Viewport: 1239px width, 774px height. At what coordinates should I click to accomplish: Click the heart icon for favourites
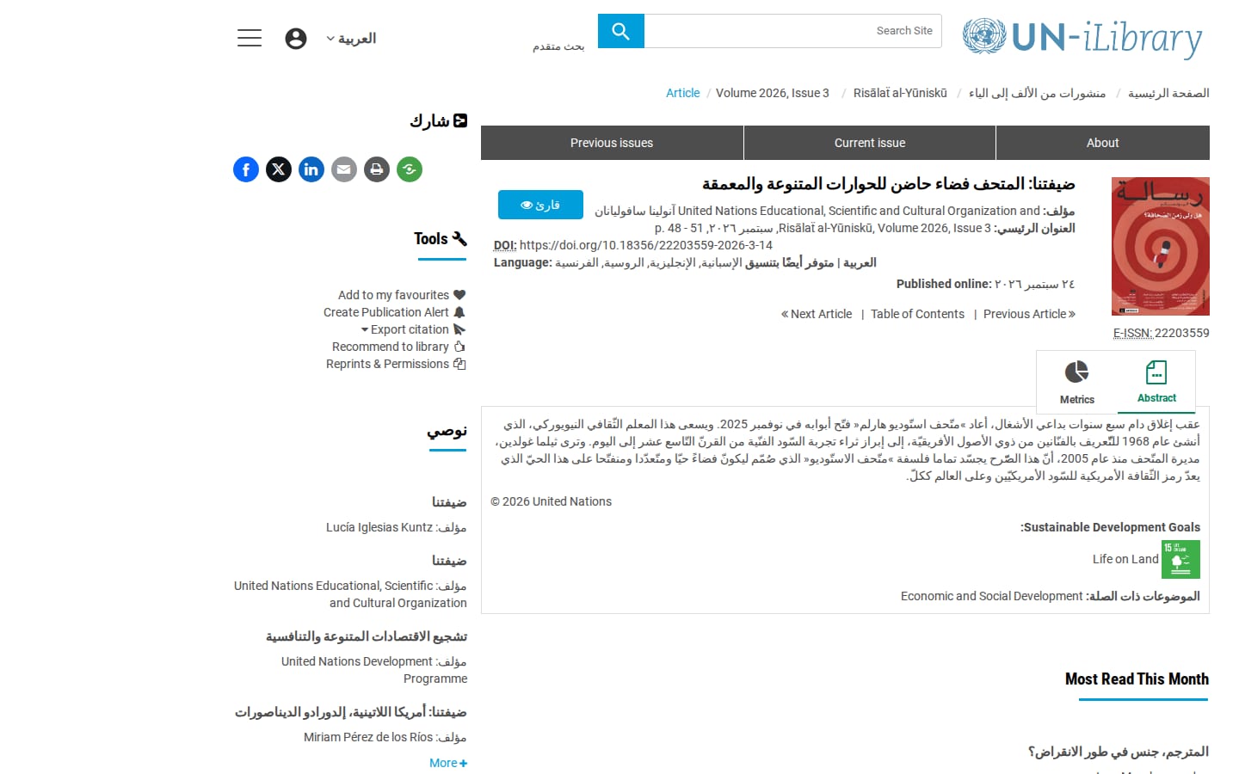(x=459, y=295)
